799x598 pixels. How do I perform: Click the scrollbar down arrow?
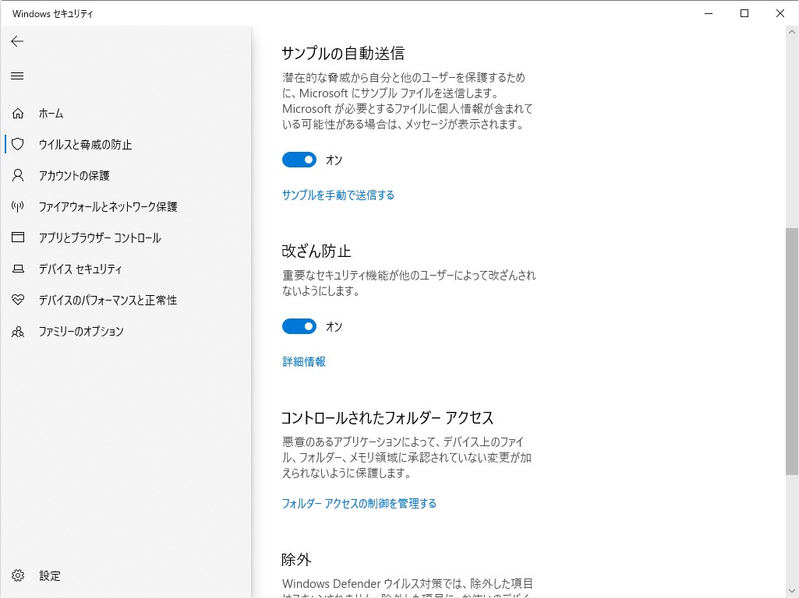(791, 592)
